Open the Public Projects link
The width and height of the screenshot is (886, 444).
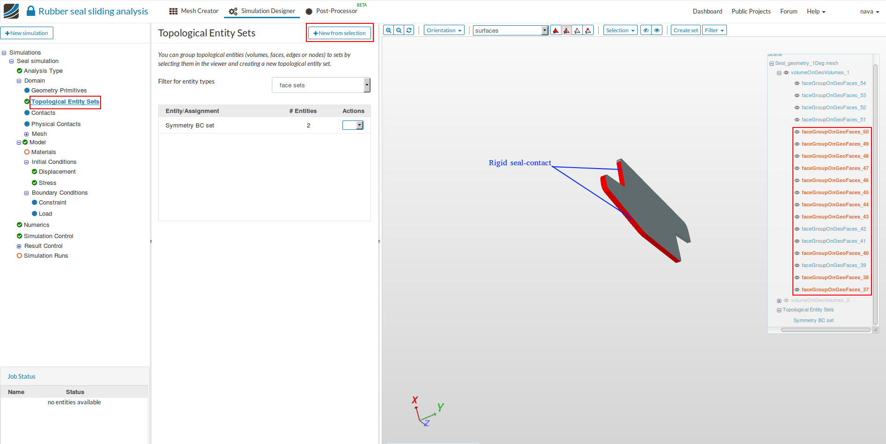click(751, 11)
